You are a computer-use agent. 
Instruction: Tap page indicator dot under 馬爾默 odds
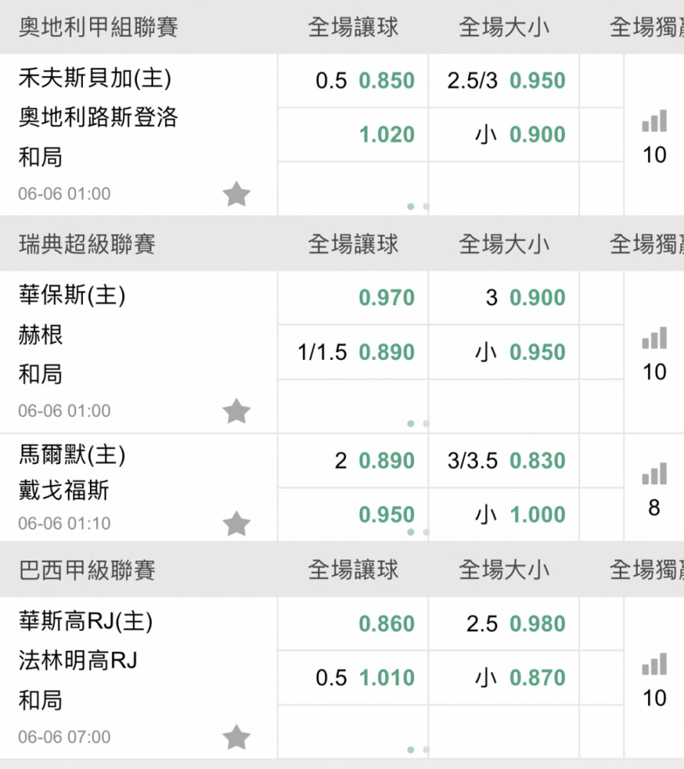coord(410,532)
